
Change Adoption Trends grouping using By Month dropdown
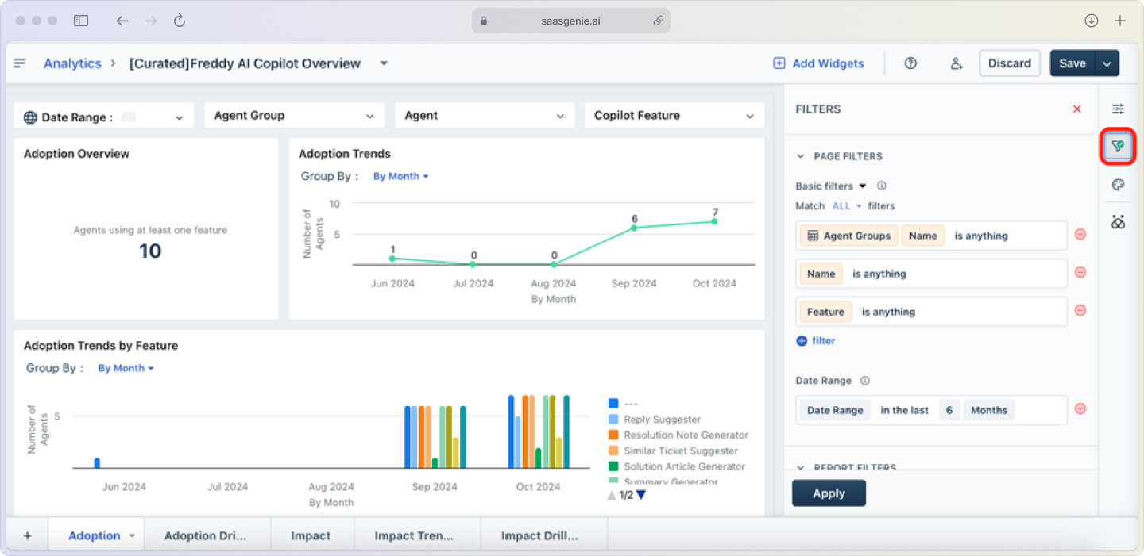click(400, 176)
